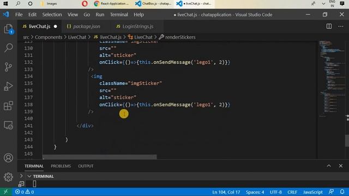Open the Search view in activity bar
This screenshot has height=196, width=349.
coord(9,47)
